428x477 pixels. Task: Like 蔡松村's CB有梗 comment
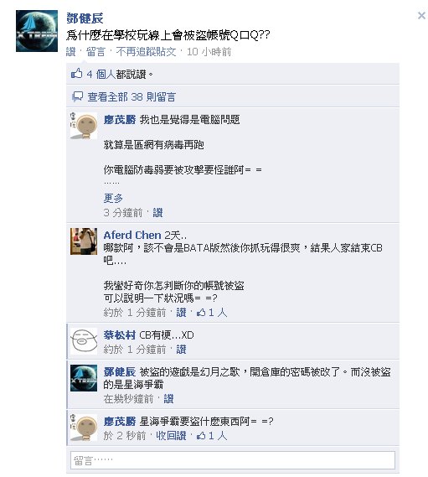(181, 350)
